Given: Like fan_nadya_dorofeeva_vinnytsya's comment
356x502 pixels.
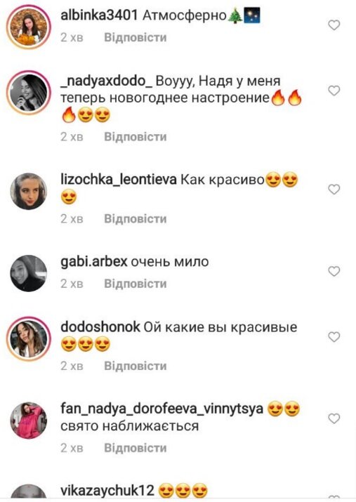Looking at the screenshot, I should (x=334, y=418).
